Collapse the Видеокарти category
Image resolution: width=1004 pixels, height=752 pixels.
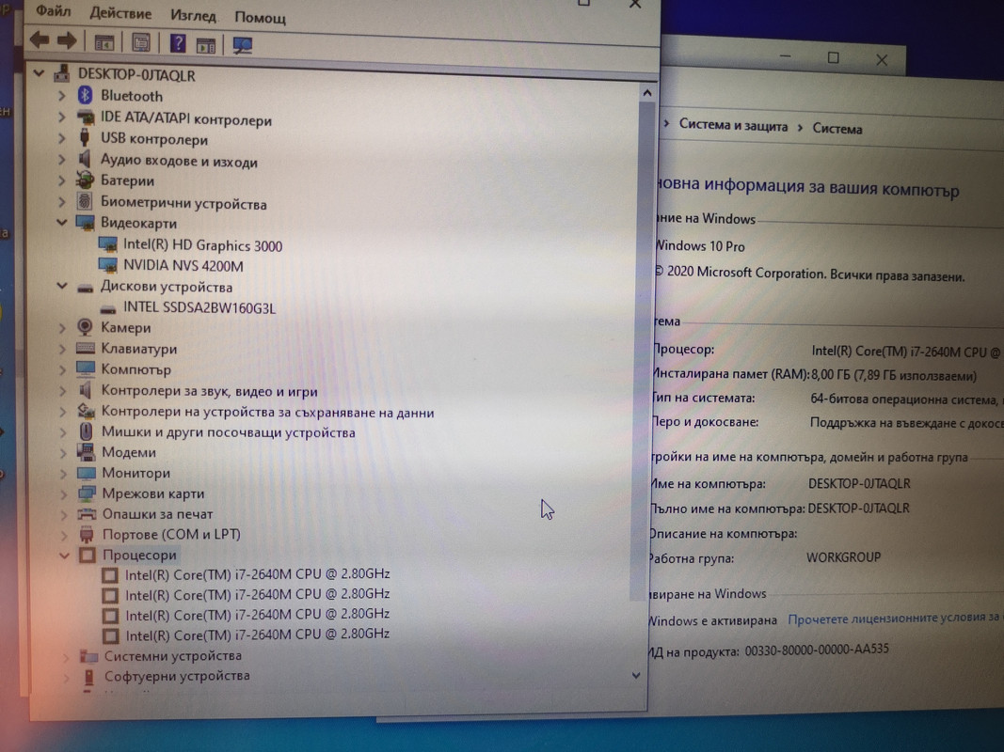pos(61,222)
